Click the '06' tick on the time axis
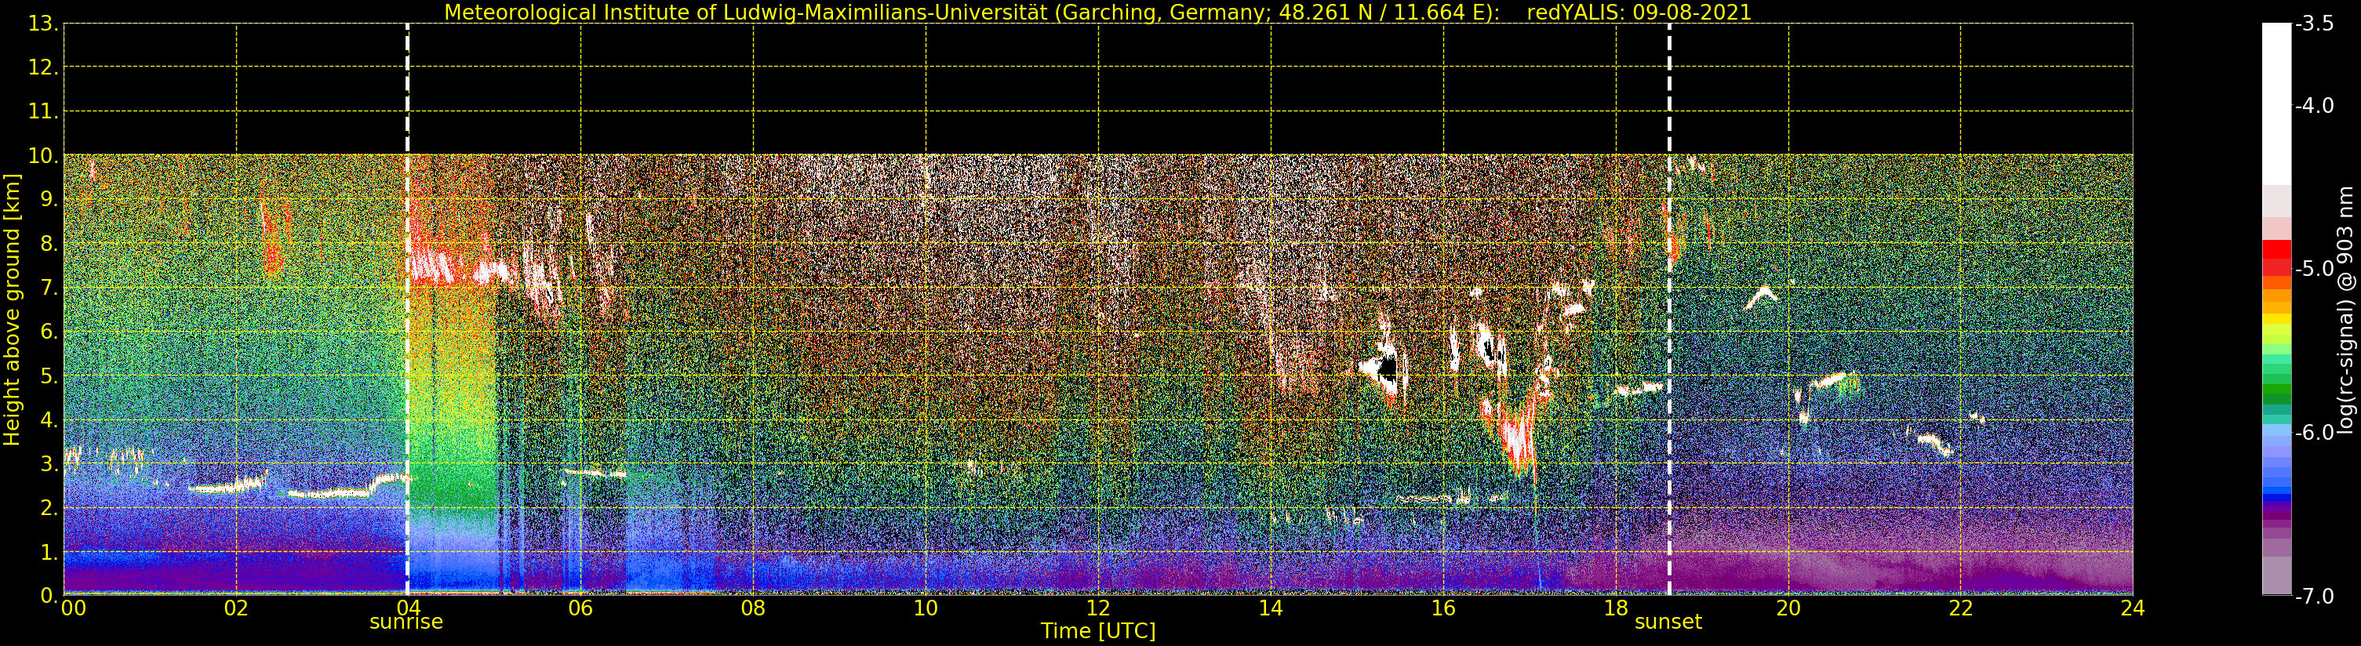 [580, 608]
